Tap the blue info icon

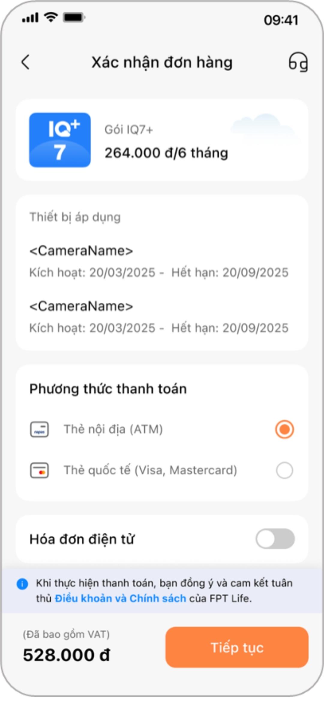click(x=22, y=584)
